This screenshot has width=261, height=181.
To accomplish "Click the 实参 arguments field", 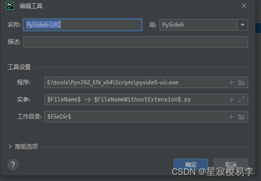I will (146, 100).
